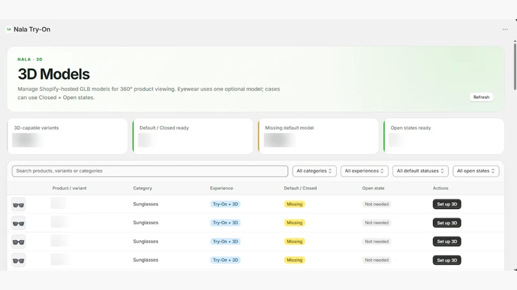Click the Missing default model summary card
Viewport: 517px width, 290px height.
click(x=318, y=136)
